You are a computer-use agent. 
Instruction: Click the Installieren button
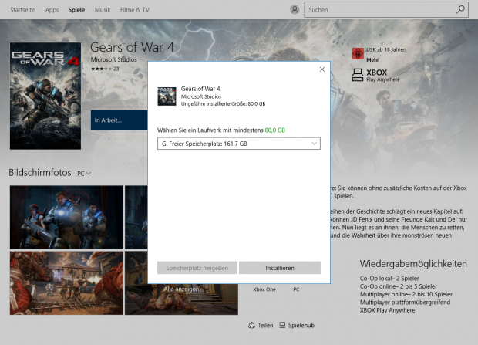(x=280, y=268)
